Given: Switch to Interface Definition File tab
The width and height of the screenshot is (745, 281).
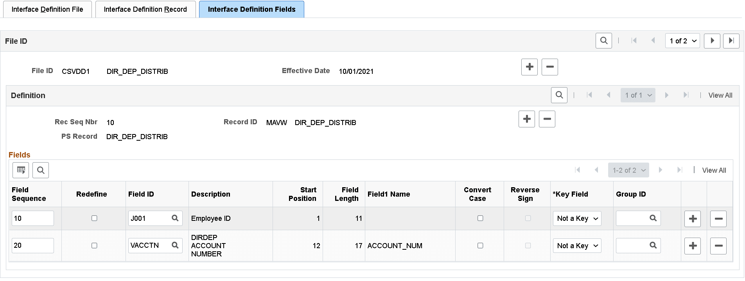Looking at the screenshot, I should click(x=47, y=9).
